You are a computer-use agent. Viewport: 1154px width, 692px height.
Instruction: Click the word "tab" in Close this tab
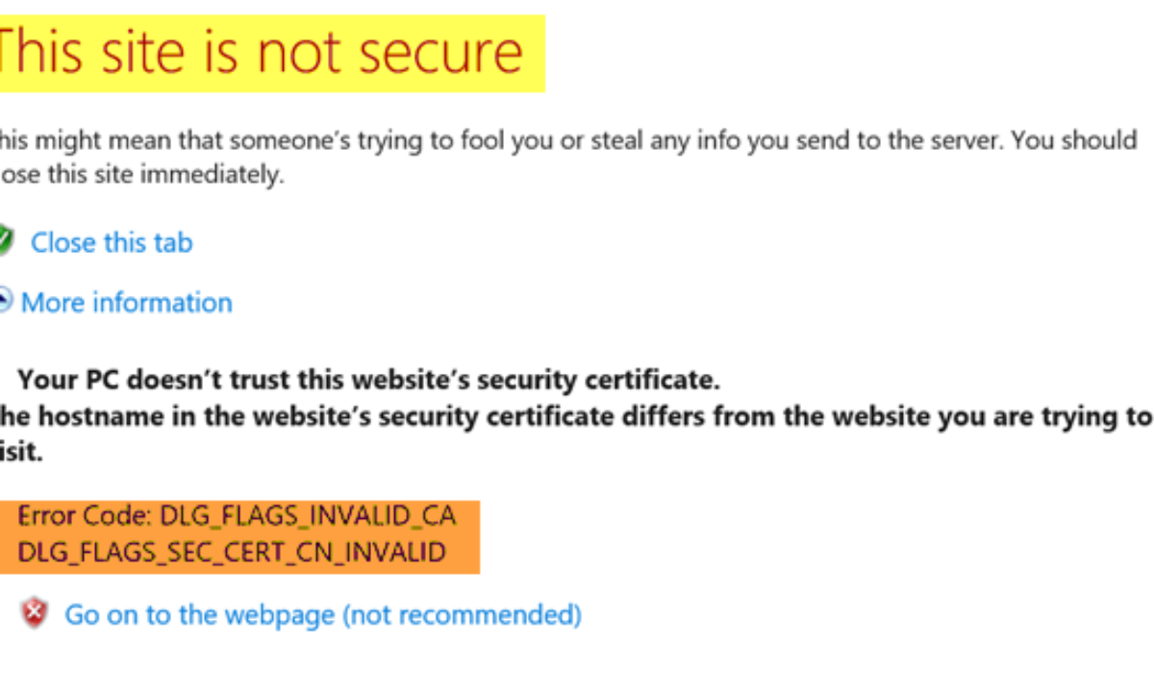(173, 242)
